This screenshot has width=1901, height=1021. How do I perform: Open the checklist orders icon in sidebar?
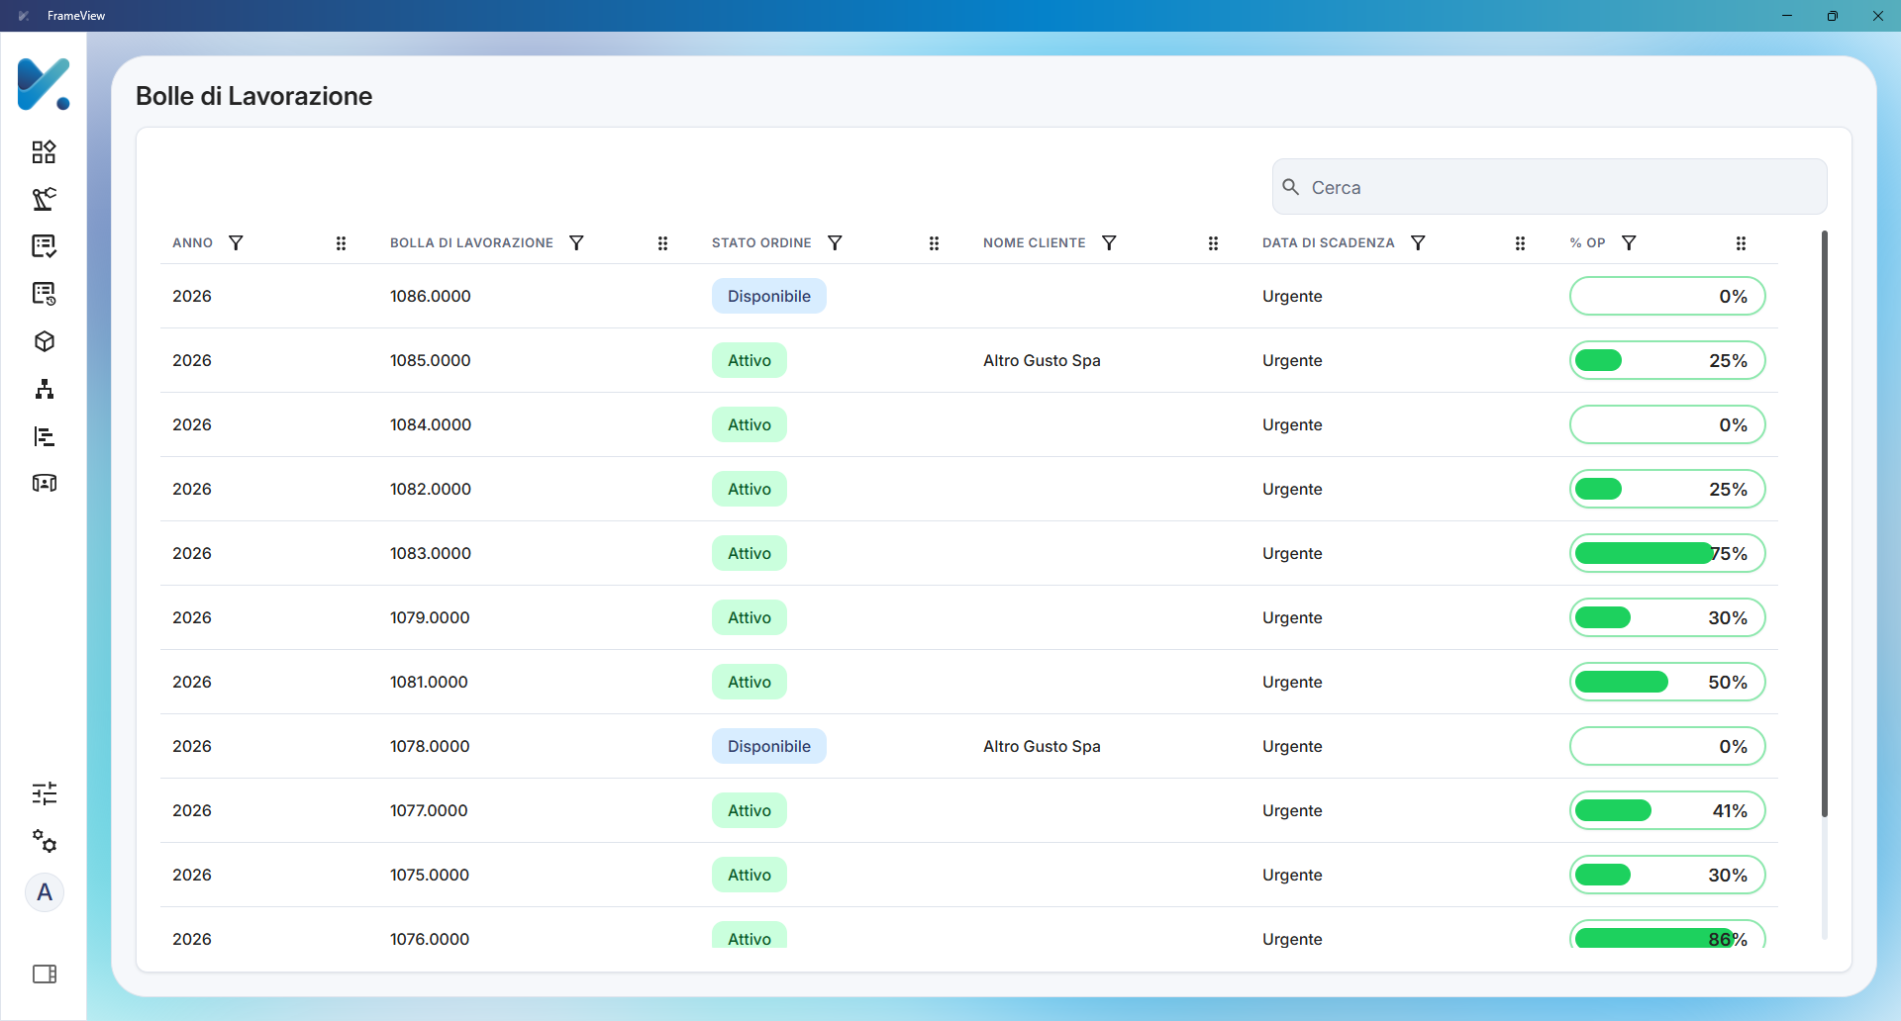coord(44,246)
